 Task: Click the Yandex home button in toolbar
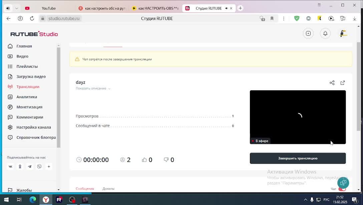point(20,19)
